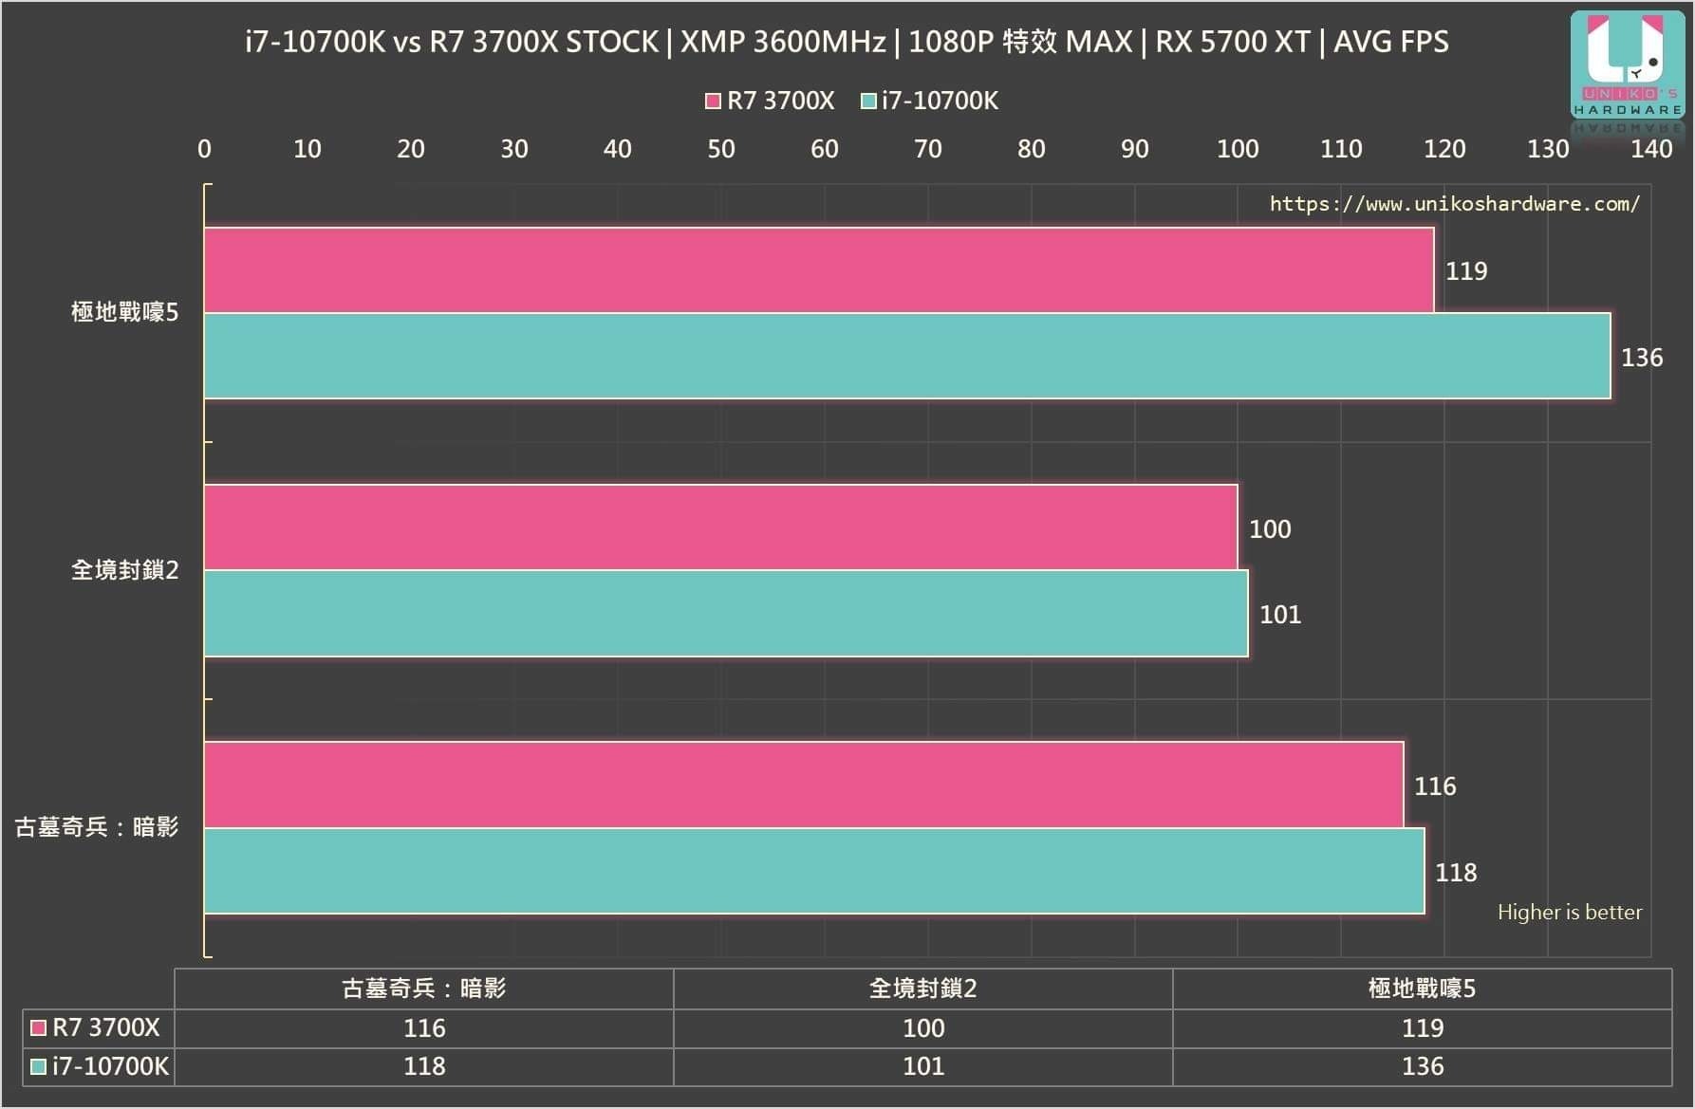The width and height of the screenshot is (1695, 1109).
Task: Click teal i7-10700K swatch in data table
Action: pyautogui.click(x=39, y=1066)
